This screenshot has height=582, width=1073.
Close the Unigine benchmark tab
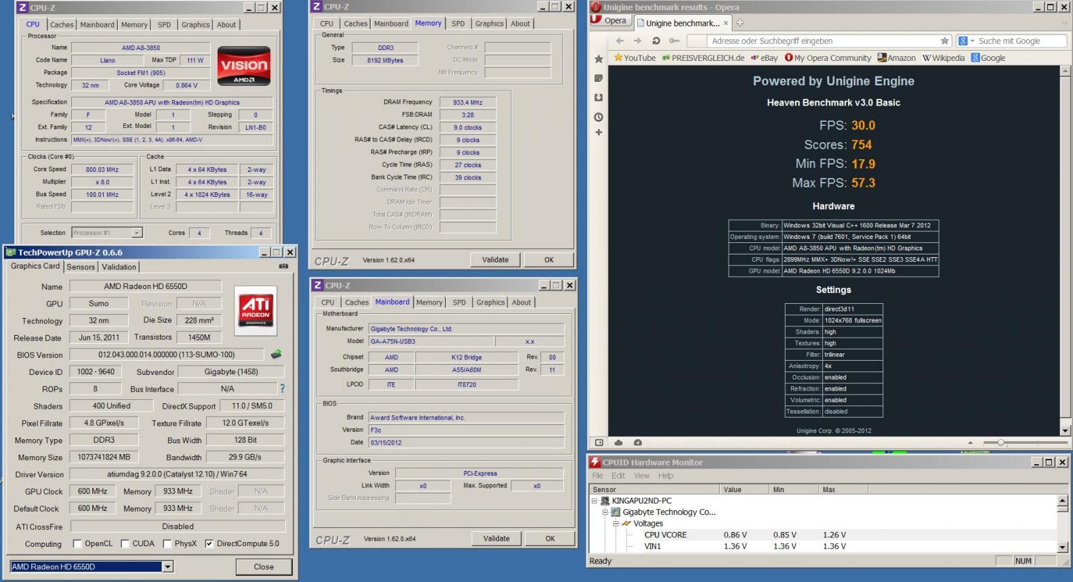(726, 23)
